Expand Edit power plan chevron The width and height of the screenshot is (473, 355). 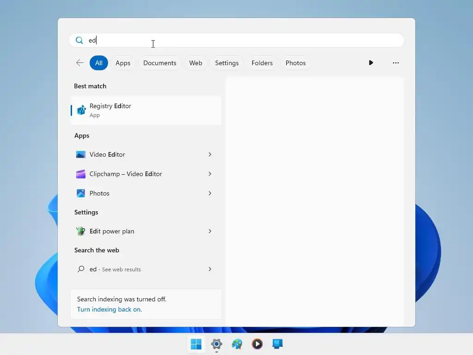tap(210, 231)
